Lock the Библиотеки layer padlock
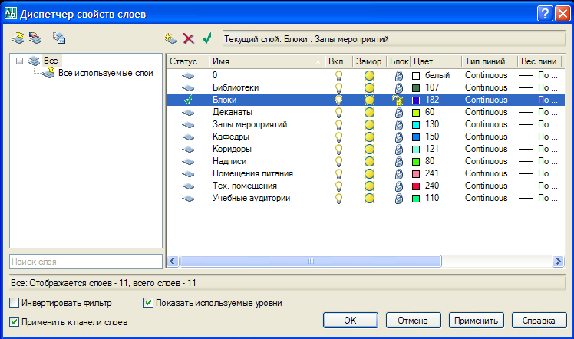Viewport: 574px width, 339px height. click(x=398, y=87)
